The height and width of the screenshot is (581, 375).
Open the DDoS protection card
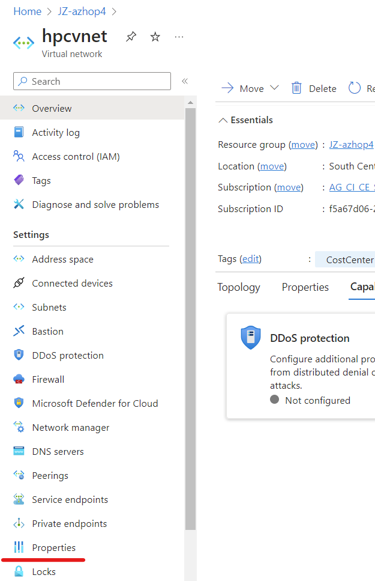[301, 366]
